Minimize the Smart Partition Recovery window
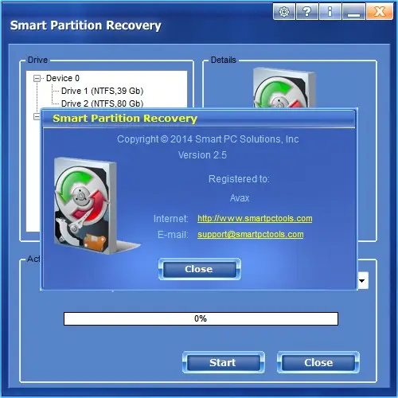This screenshot has width=398, height=398. (x=353, y=12)
